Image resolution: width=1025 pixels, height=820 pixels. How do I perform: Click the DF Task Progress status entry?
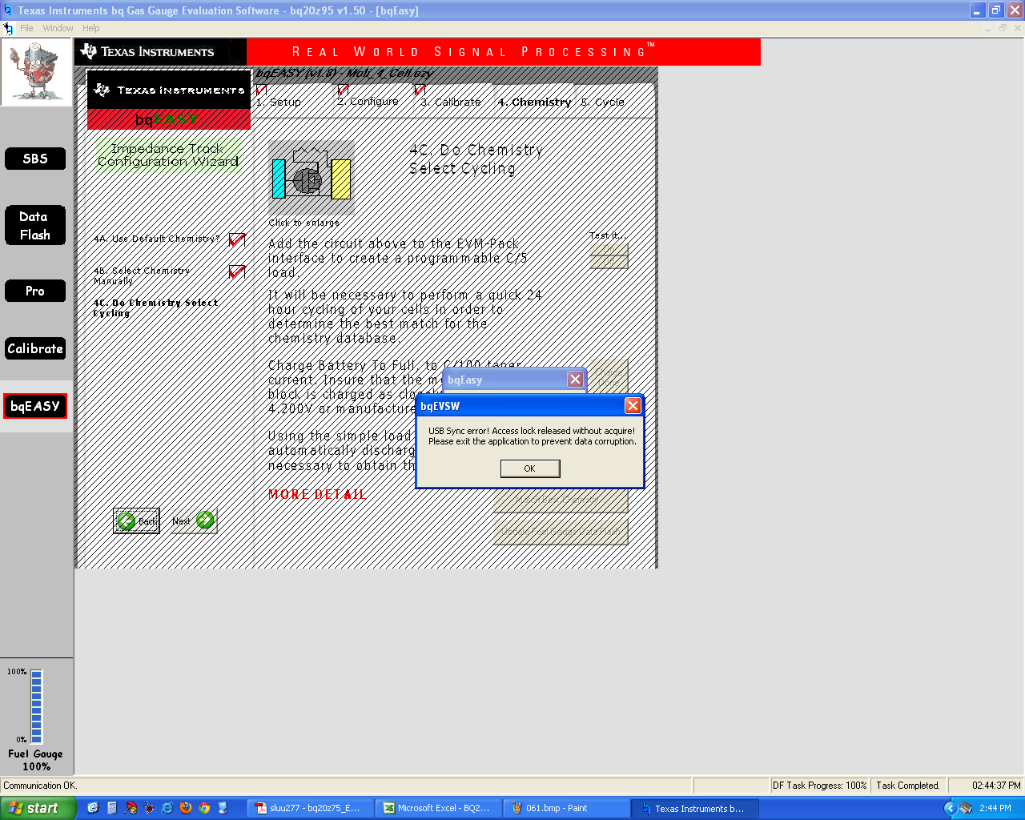tap(820, 786)
